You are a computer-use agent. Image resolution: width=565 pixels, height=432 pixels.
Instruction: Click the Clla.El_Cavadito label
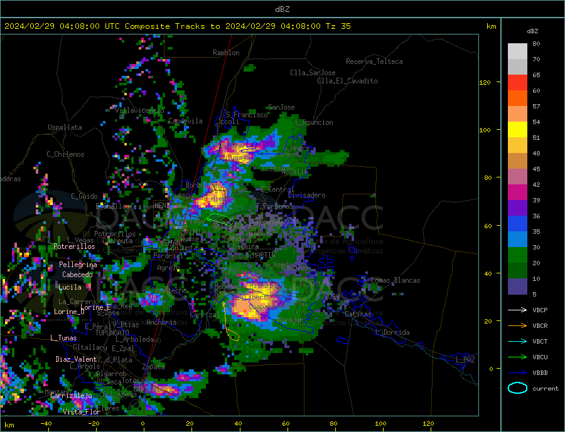pos(347,81)
